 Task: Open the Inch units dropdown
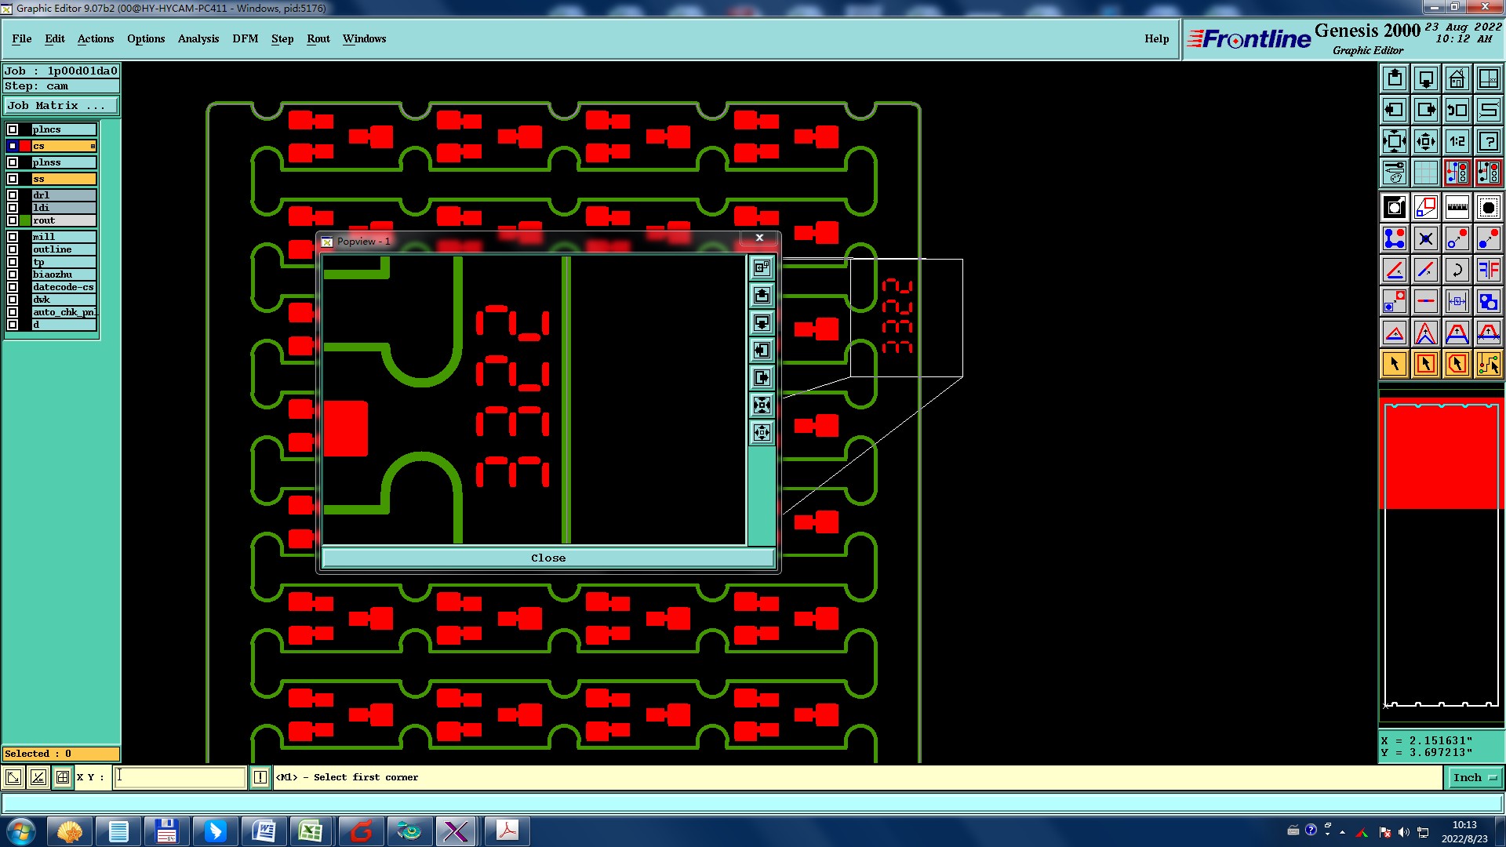pyautogui.click(x=1474, y=777)
